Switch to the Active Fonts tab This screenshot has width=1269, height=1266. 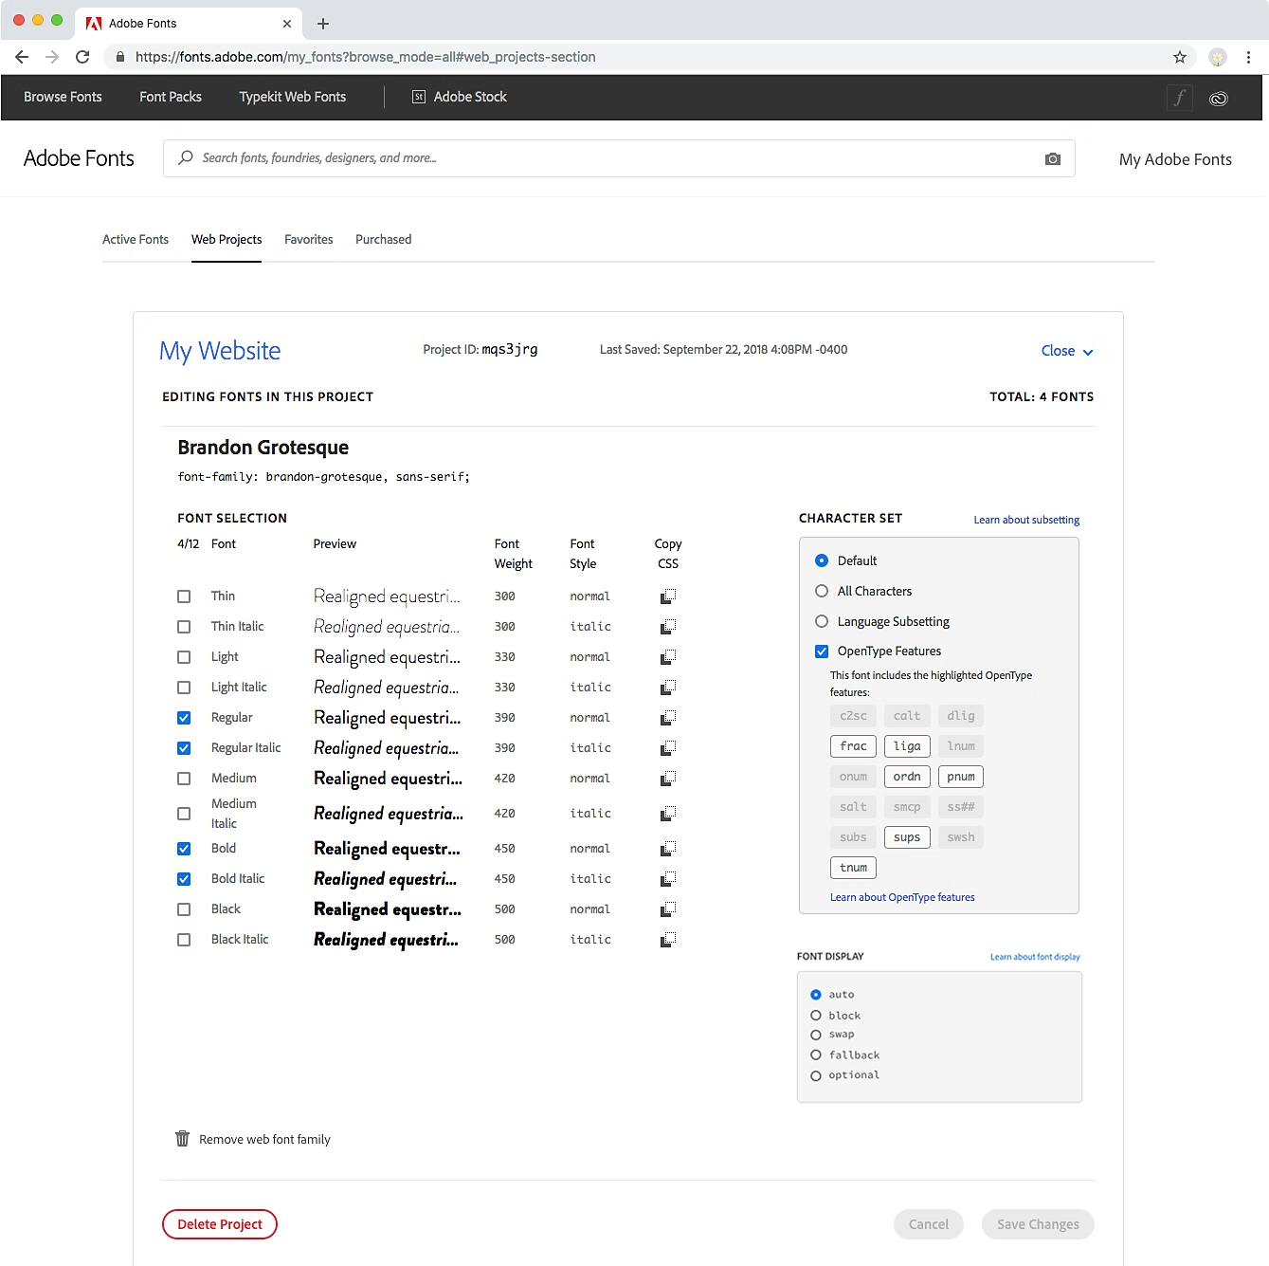click(136, 240)
